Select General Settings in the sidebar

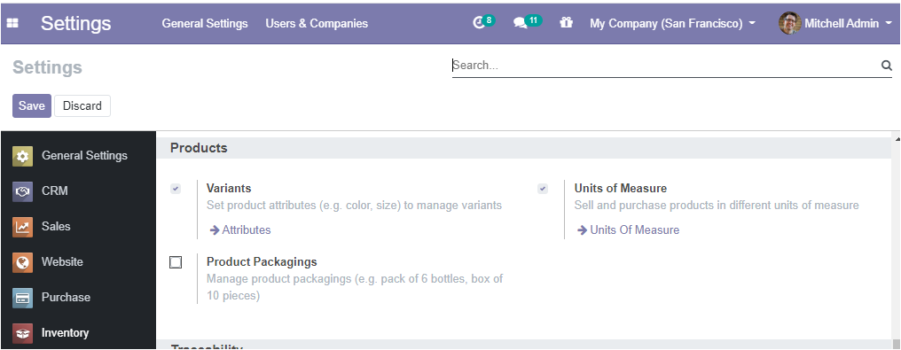(x=84, y=155)
